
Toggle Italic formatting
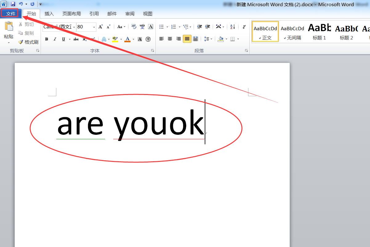point(55,39)
